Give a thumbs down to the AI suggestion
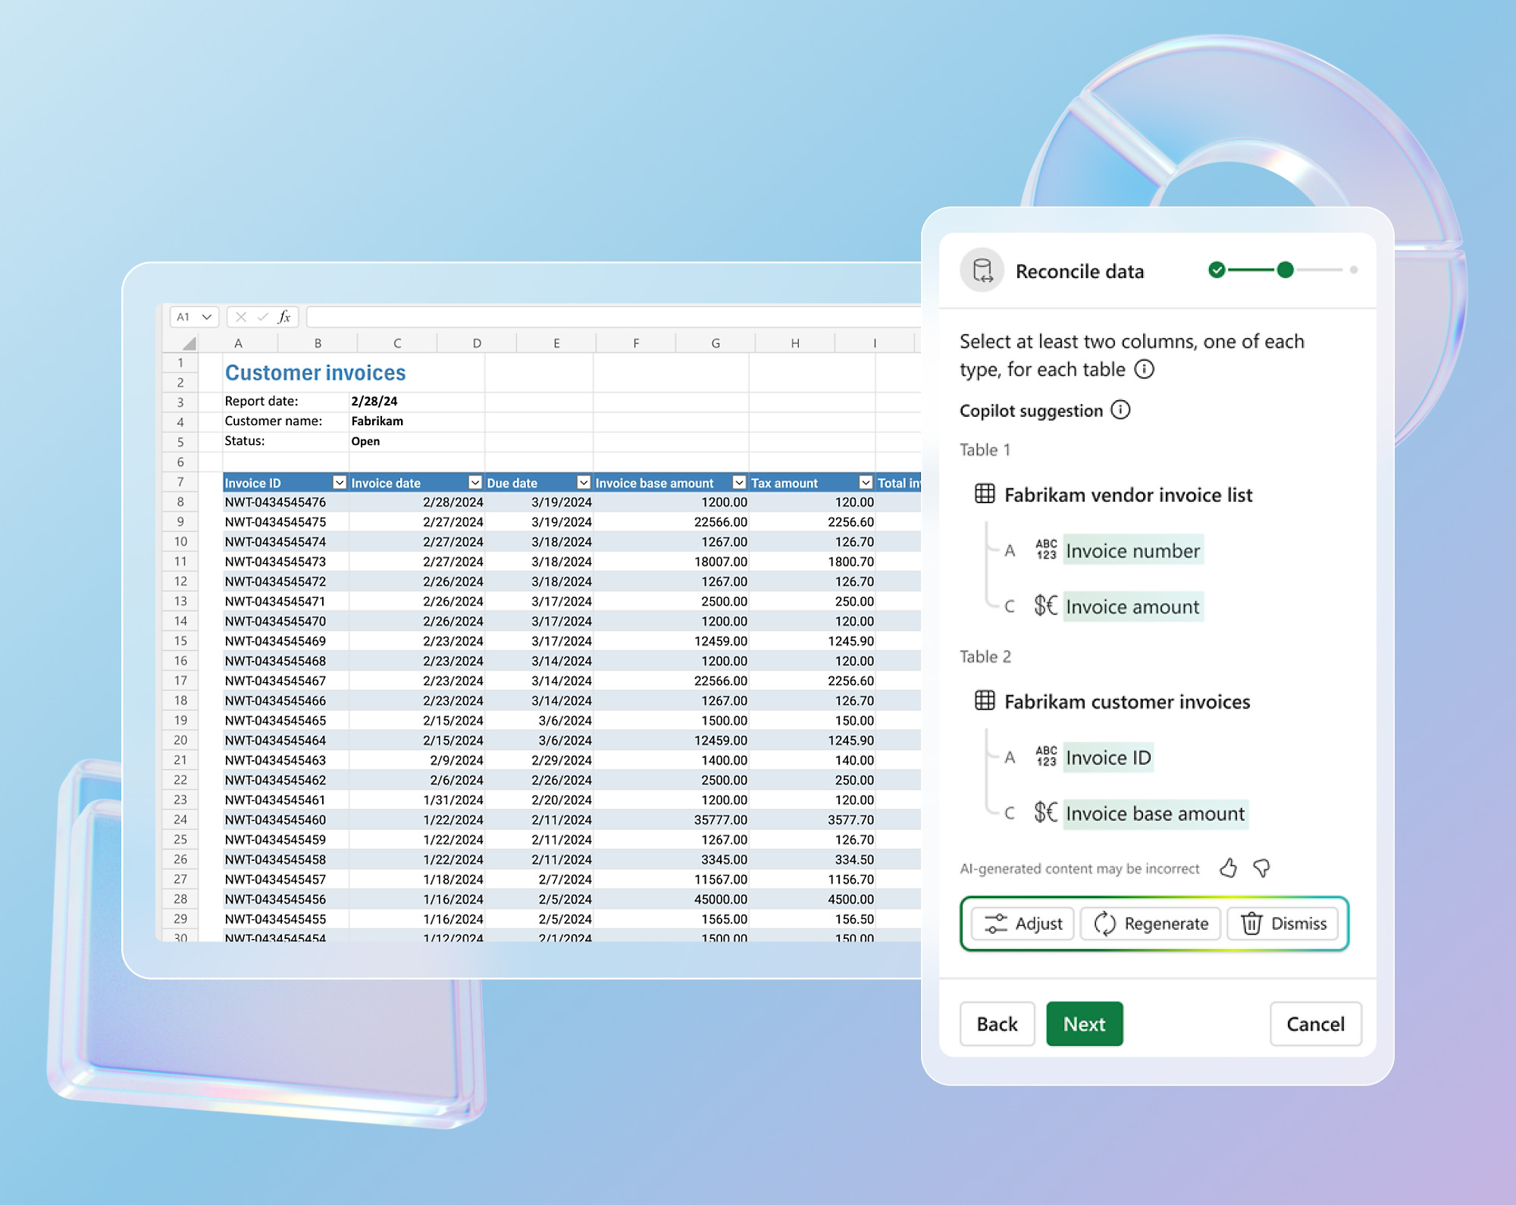Image resolution: width=1516 pixels, height=1205 pixels. pyautogui.click(x=1260, y=869)
